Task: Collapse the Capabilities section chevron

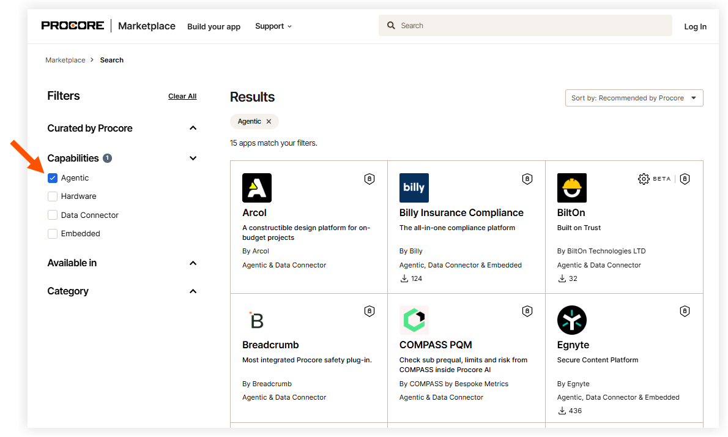Action: tap(193, 159)
